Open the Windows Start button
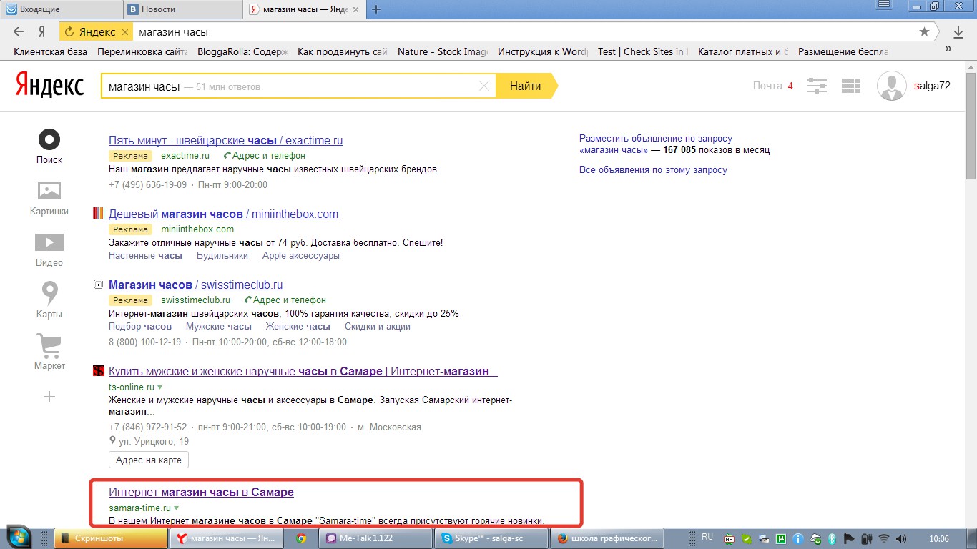 19,538
